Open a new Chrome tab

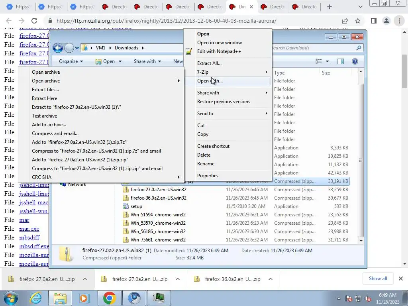[329, 7]
